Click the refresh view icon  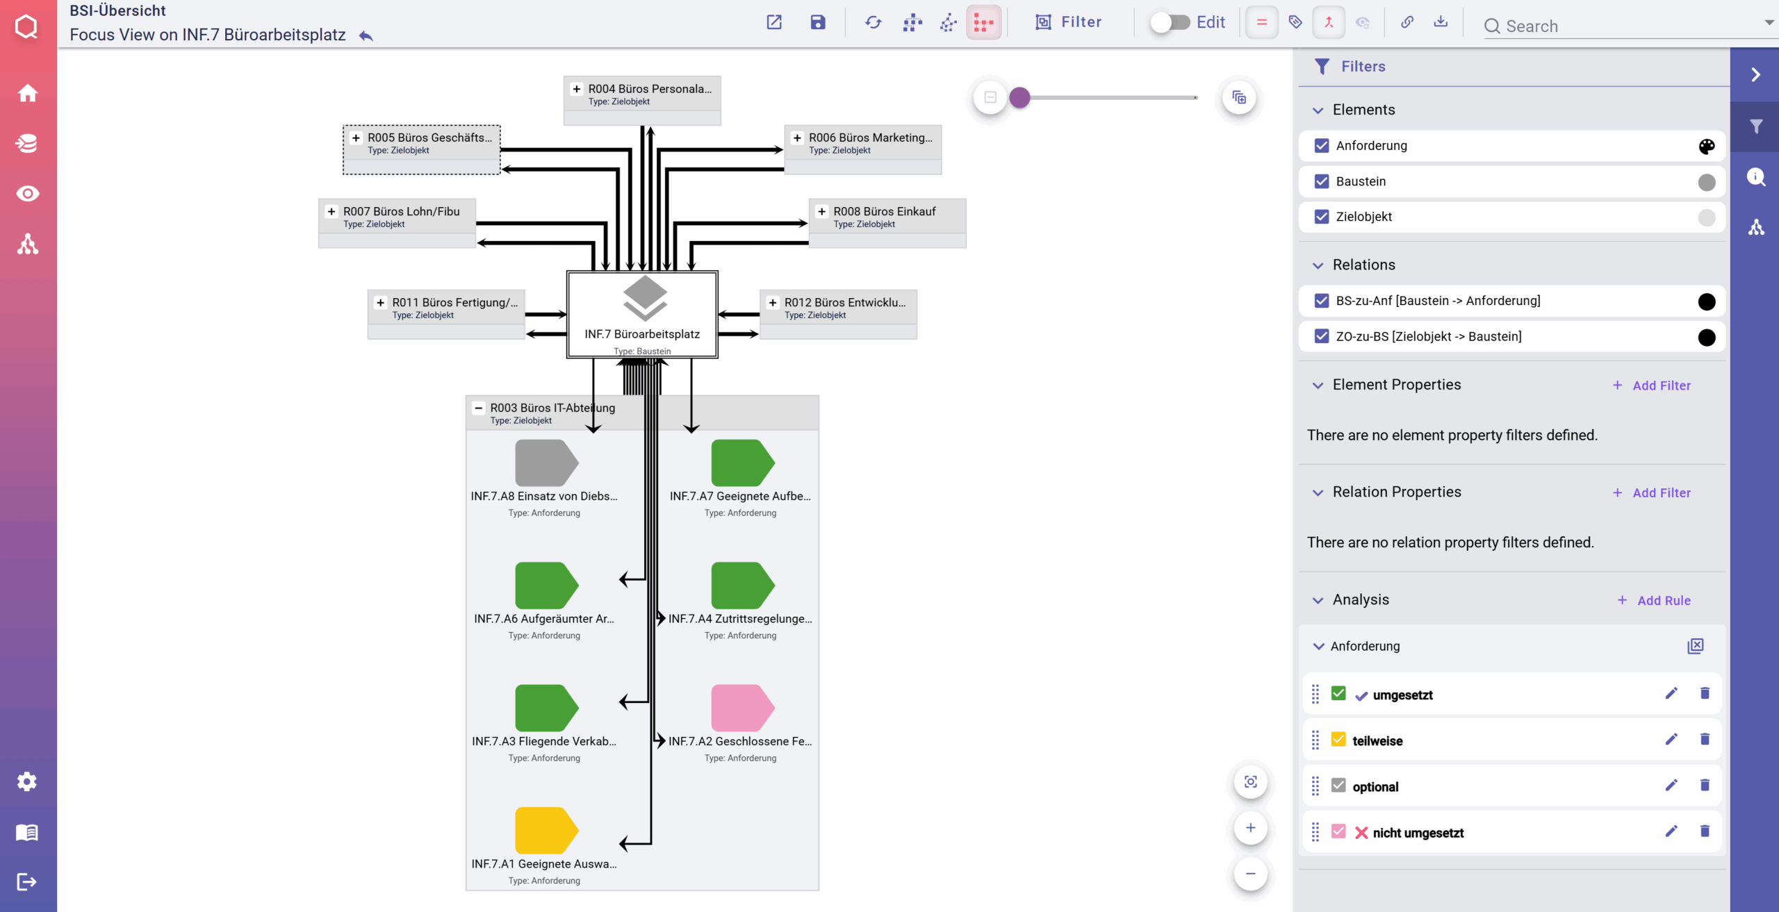(873, 22)
